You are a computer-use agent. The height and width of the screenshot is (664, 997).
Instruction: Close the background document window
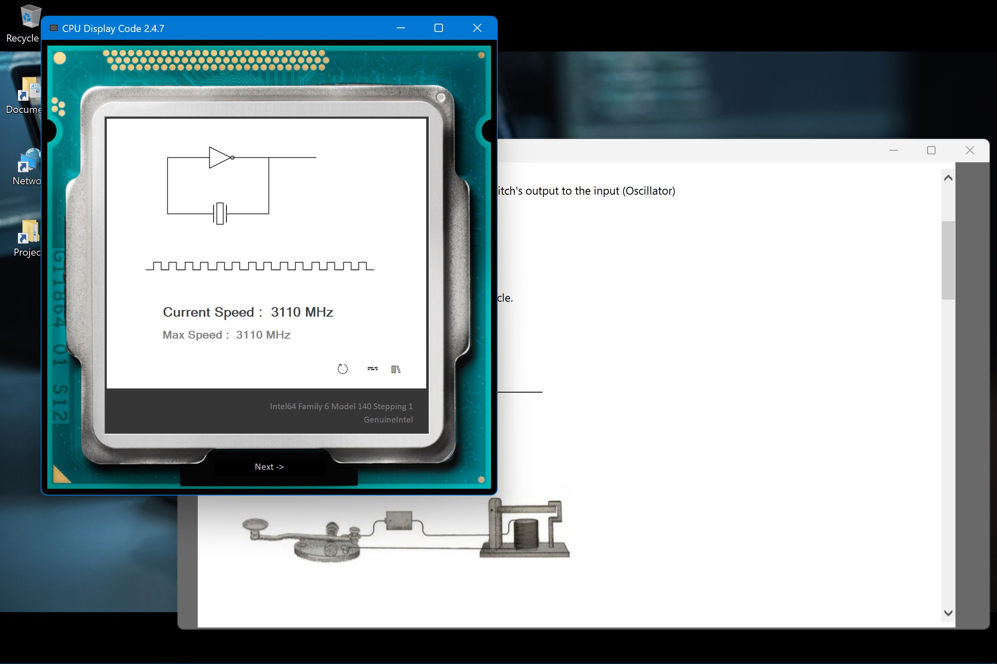pos(970,150)
